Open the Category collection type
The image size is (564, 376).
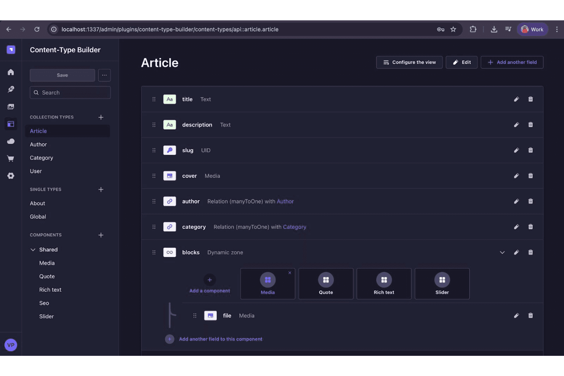pyautogui.click(x=42, y=158)
